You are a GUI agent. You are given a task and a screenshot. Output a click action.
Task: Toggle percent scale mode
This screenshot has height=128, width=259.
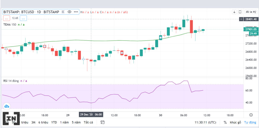pyautogui.click(x=225, y=122)
